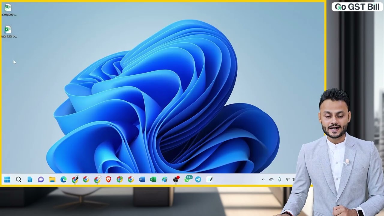Open the Widgets icon beside Search
Screen dimensions: 384x216
click(30, 179)
